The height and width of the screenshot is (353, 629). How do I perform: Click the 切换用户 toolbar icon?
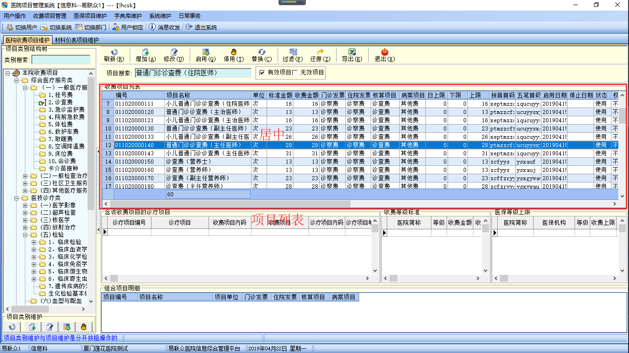10,27
